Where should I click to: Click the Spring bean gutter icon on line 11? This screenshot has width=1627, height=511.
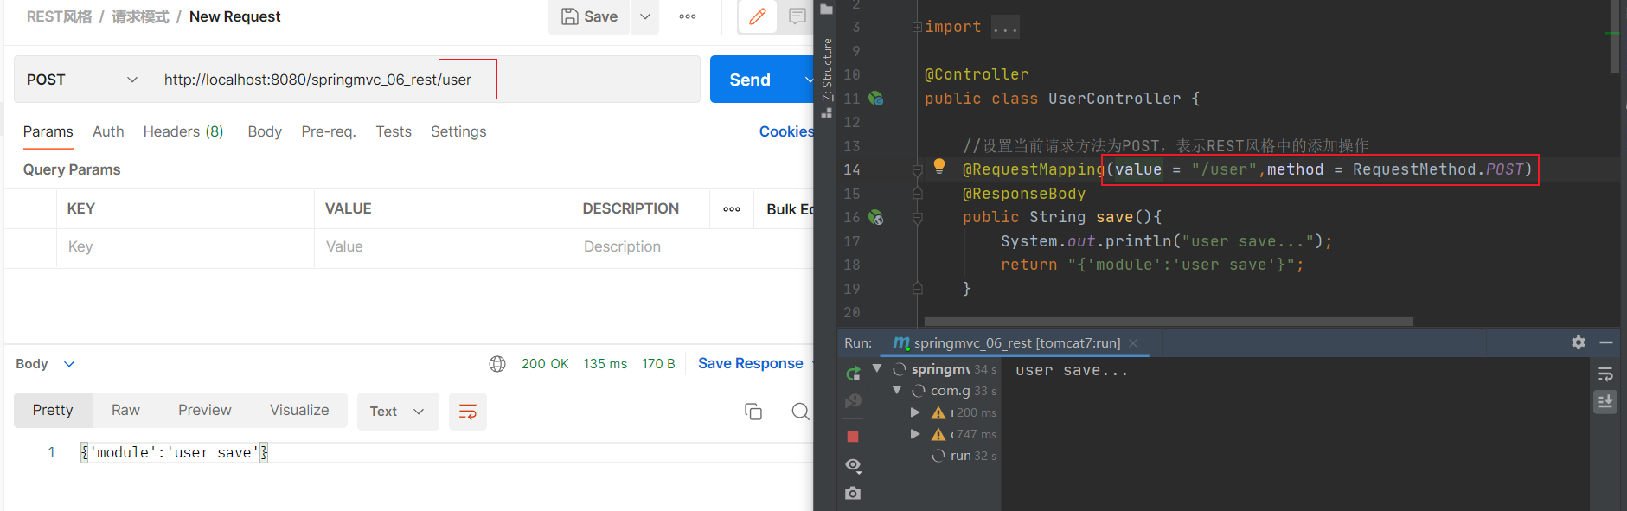(x=875, y=99)
